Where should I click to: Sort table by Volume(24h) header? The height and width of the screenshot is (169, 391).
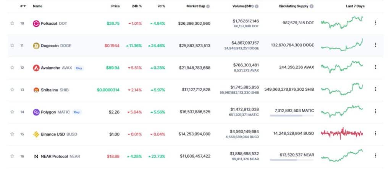(243, 6)
